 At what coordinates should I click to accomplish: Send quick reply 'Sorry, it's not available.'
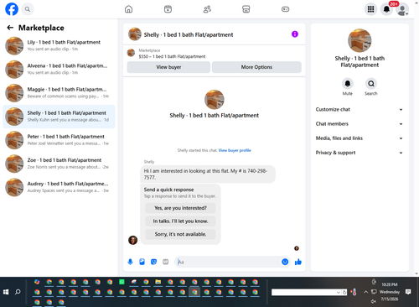[180, 234]
